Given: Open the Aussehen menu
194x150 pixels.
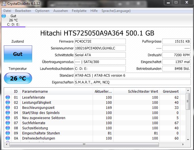Looking at the screenshot, I should (60, 11).
